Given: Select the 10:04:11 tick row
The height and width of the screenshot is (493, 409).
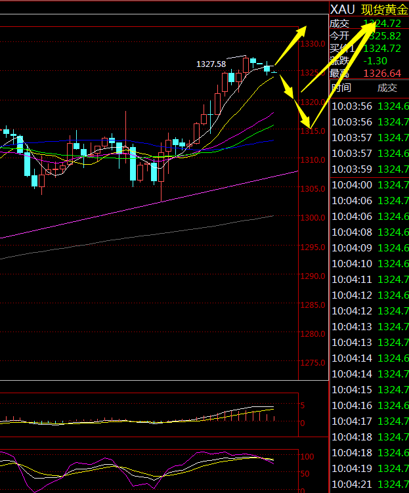Looking at the screenshot, I should point(370,279).
